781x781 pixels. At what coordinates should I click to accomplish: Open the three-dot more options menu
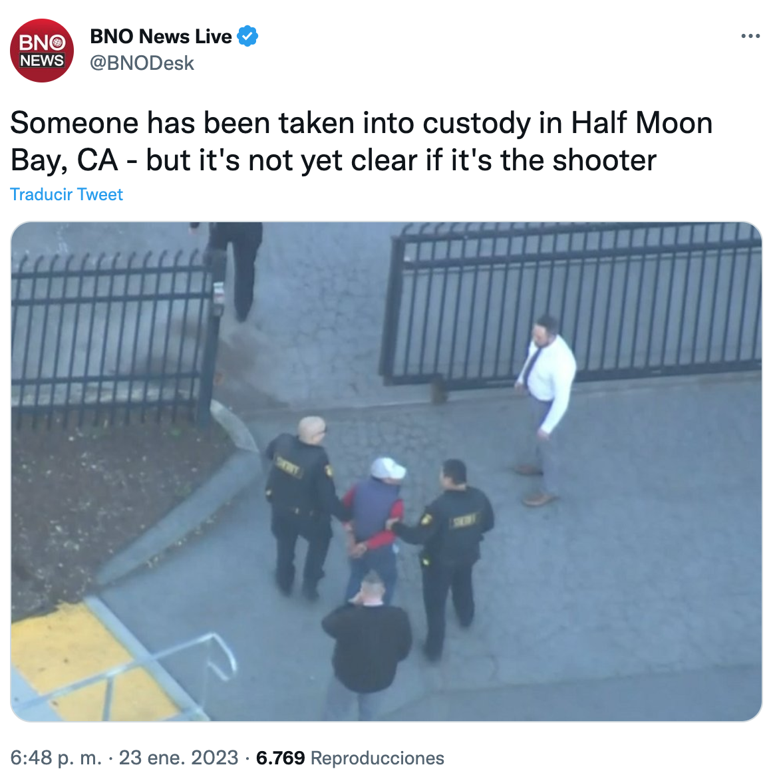coord(750,36)
